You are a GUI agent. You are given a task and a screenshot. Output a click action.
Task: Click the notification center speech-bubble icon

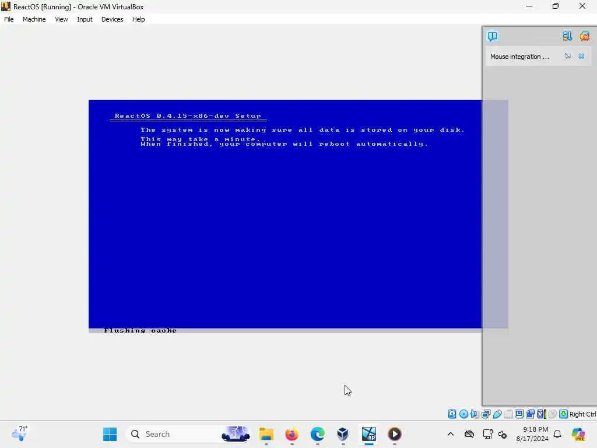pyautogui.click(x=492, y=36)
